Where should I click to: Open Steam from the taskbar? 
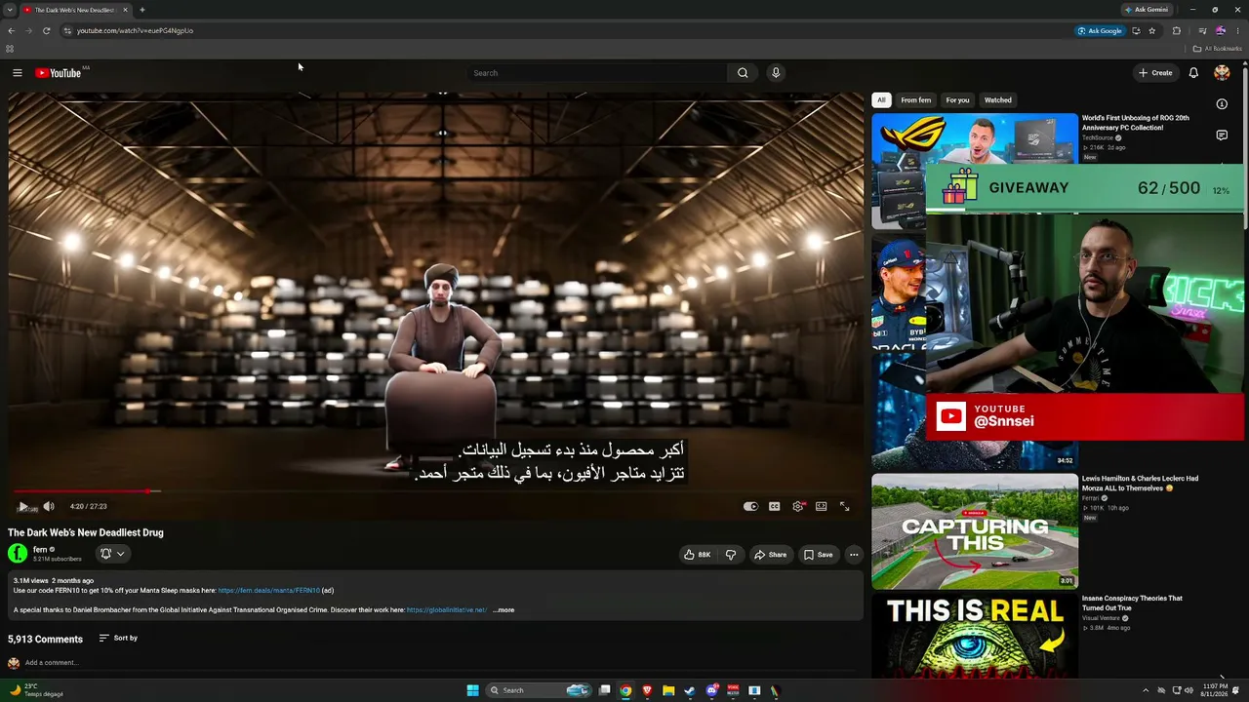click(x=690, y=690)
